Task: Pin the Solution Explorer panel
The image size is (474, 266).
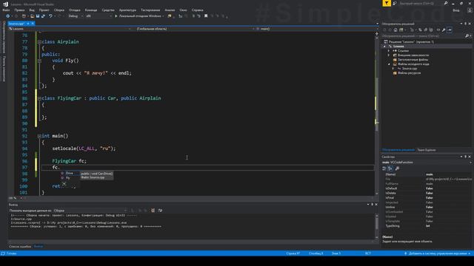Action: (465, 24)
